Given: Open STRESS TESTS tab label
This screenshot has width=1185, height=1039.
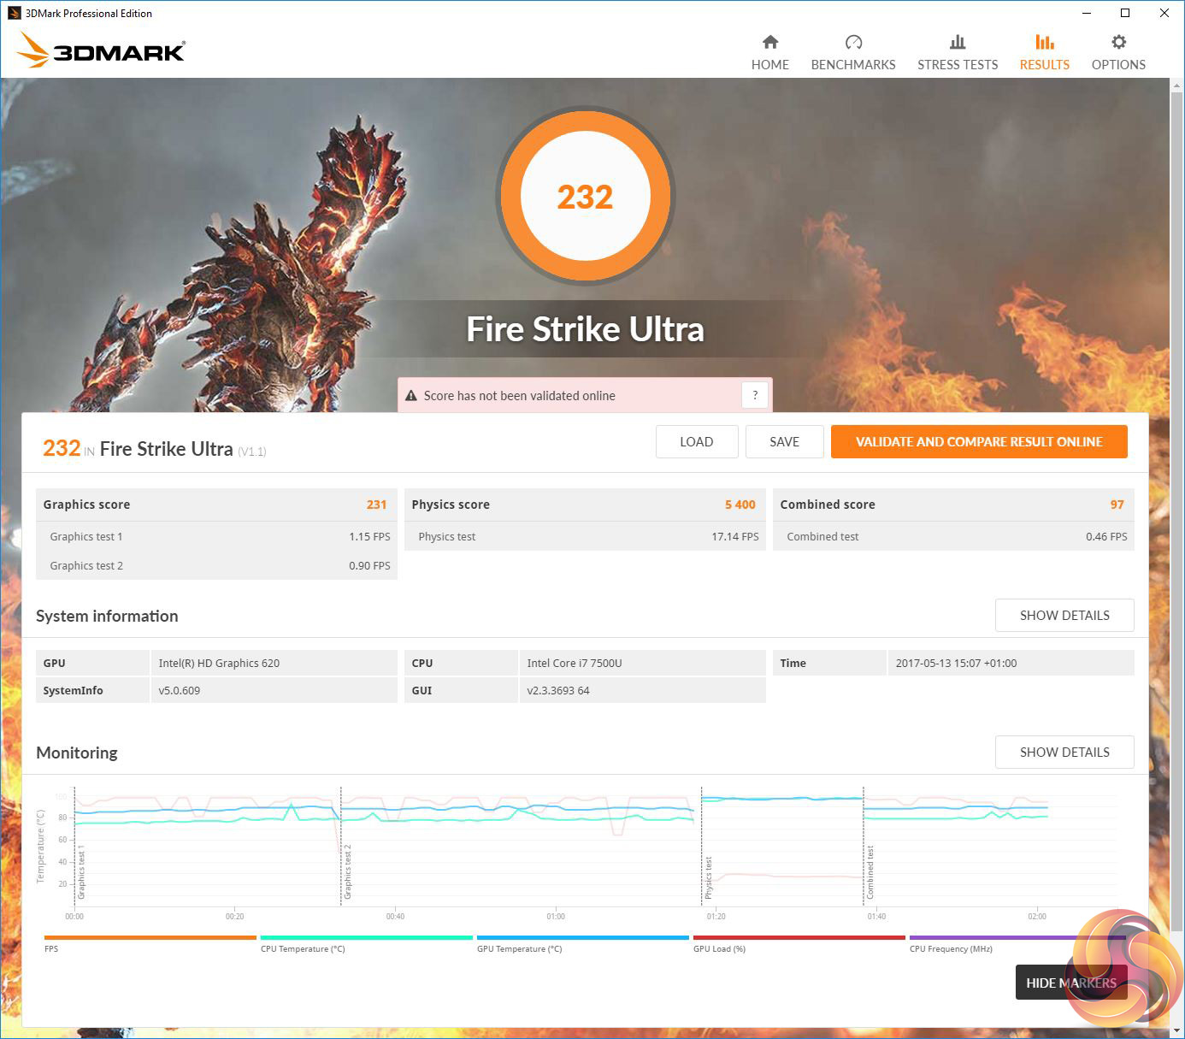Looking at the screenshot, I should [x=958, y=65].
